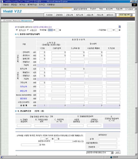Open the 도움말(H) menu

tap(51, 5)
